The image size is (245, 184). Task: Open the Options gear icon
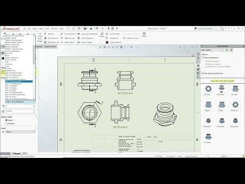pyautogui.click(x=117, y=29)
